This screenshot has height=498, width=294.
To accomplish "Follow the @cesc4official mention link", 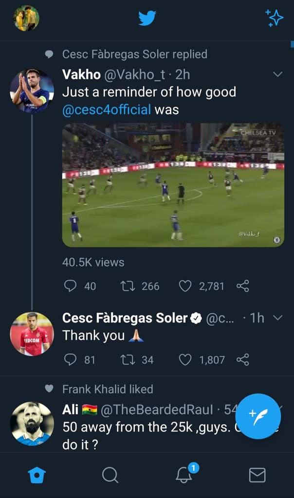I will click(107, 110).
